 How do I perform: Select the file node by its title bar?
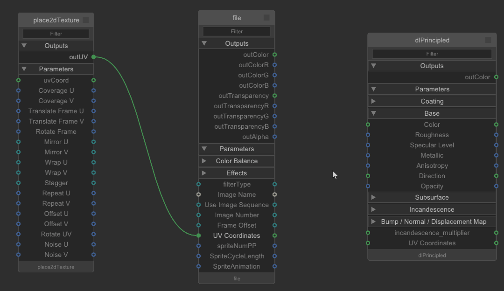click(x=237, y=17)
